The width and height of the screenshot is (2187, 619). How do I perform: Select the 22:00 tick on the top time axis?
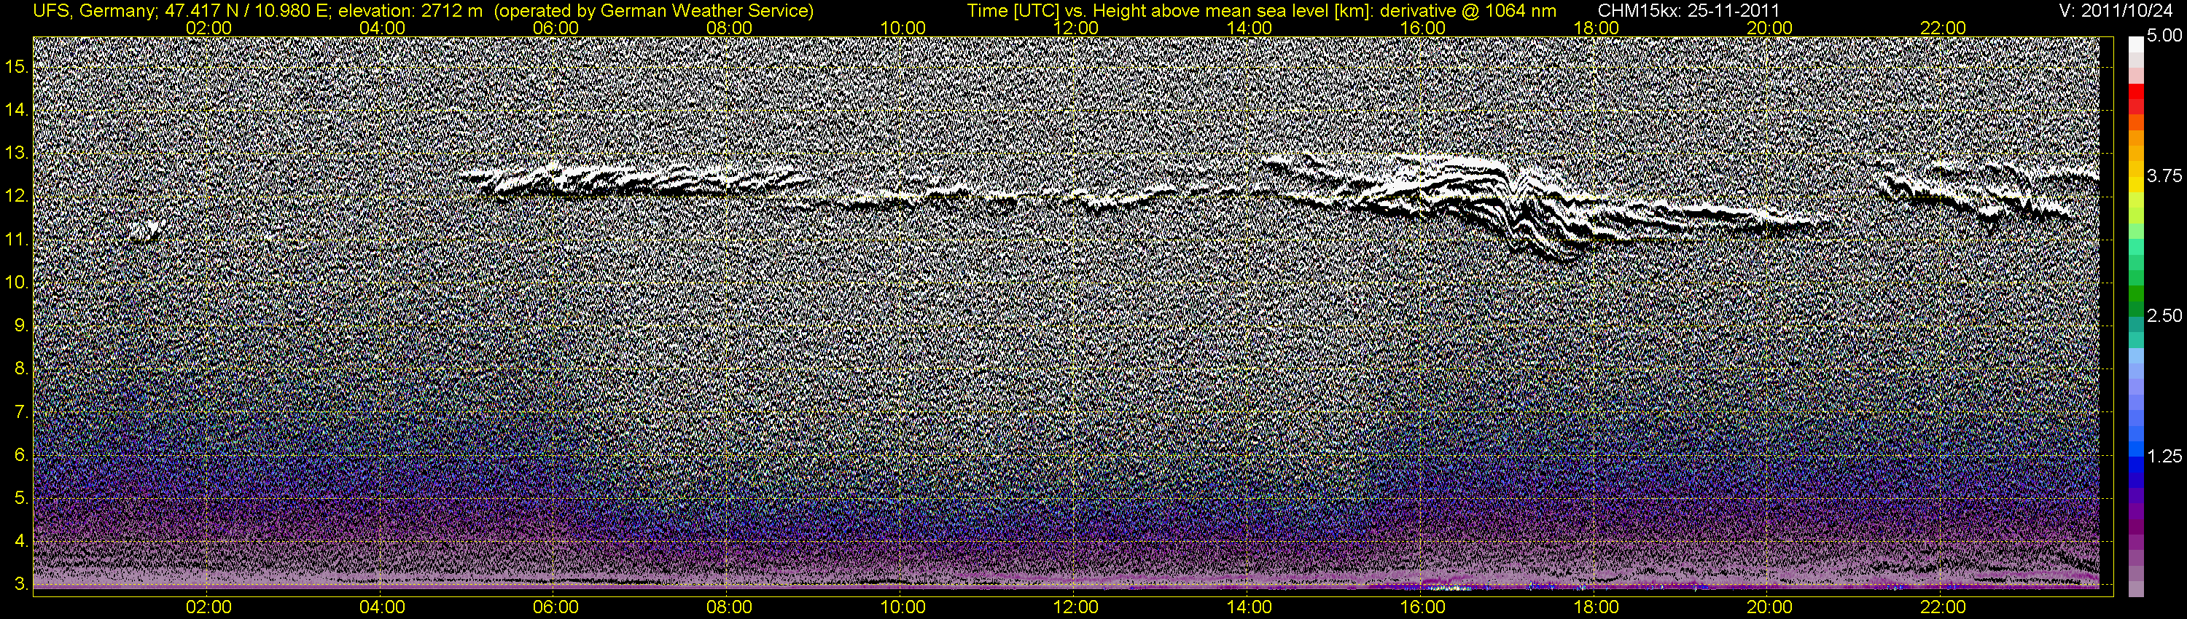pos(1944,28)
